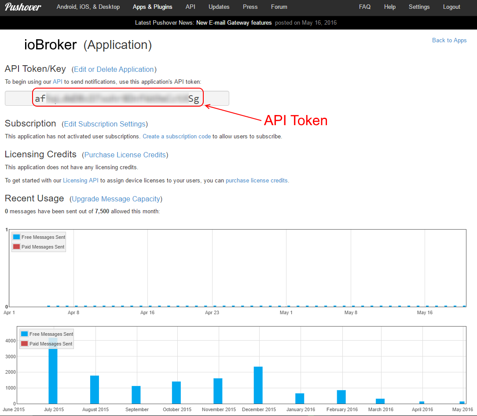Click the 'ioBroker' application title
This screenshot has height=416, width=477.
[51, 45]
